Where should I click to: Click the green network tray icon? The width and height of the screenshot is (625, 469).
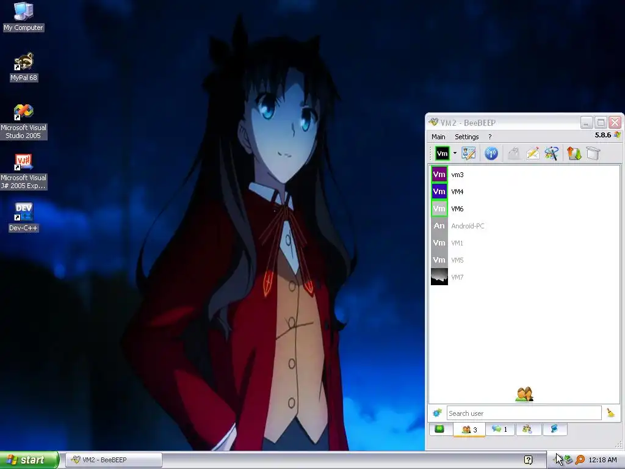coord(568,460)
